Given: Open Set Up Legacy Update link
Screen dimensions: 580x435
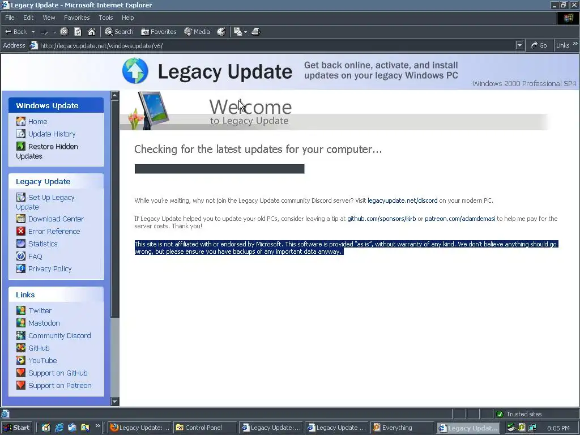Looking at the screenshot, I should click(x=45, y=202).
